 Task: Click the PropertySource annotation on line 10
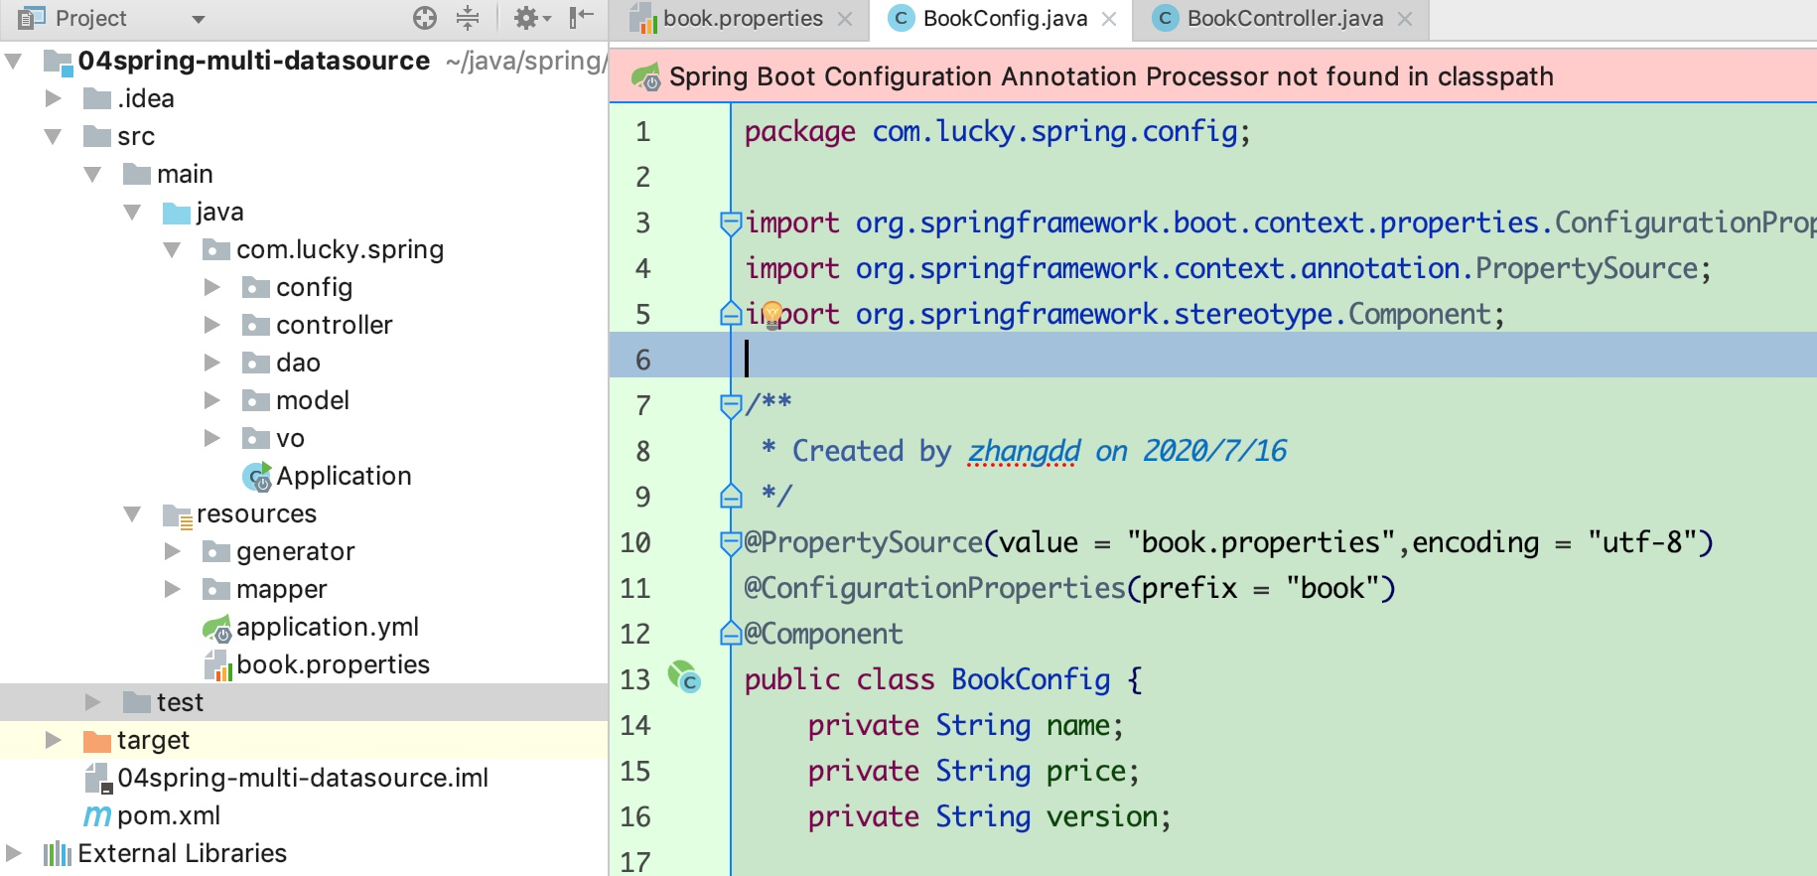tap(864, 542)
